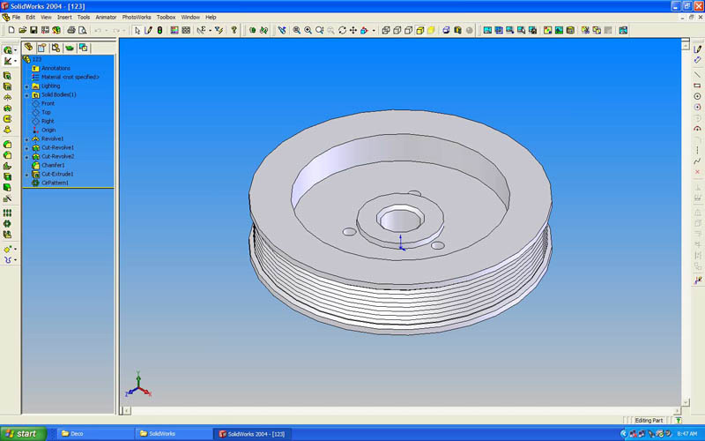
Task: Open the Tools menu
Action: click(84, 17)
